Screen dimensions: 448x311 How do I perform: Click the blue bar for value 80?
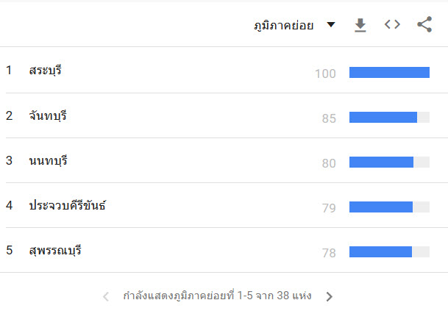382,162
